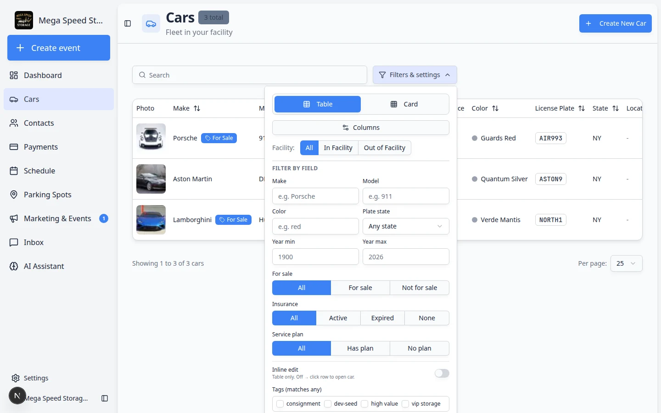The image size is (661, 413).
Task: Click the Year min field
Action: point(315,257)
